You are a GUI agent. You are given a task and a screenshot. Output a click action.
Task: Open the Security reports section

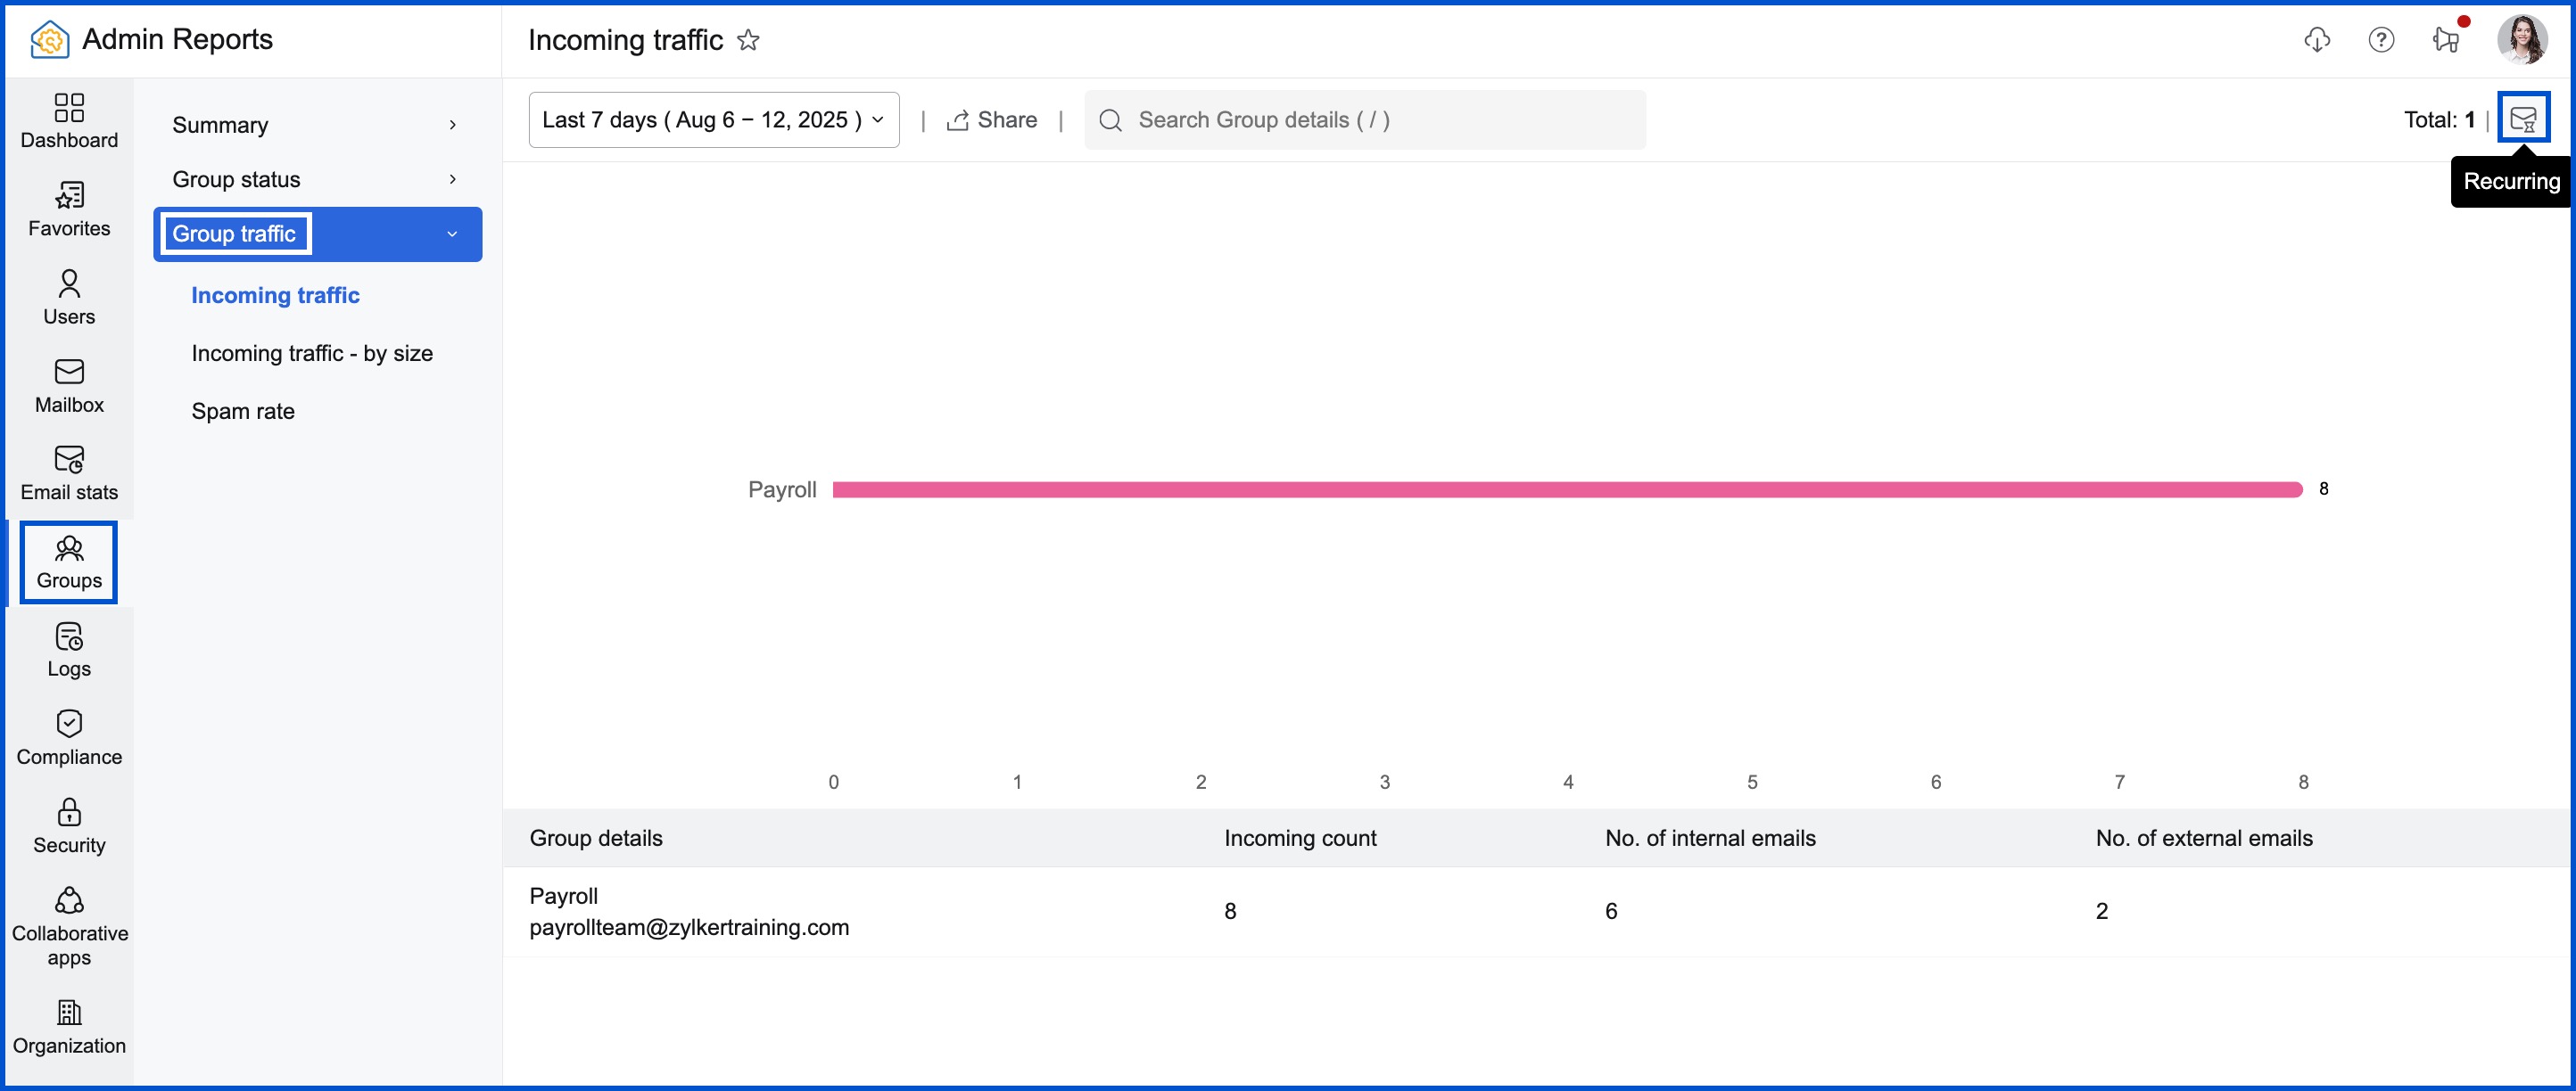click(x=68, y=824)
